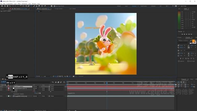Hide the Adjustment Layer eye toggle
This screenshot has height=111, width=197.
click(x=1, y=88)
